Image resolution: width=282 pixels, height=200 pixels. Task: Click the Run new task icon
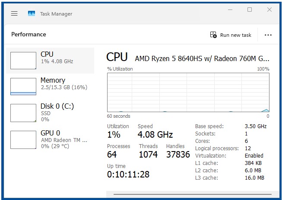coord(213,35)
